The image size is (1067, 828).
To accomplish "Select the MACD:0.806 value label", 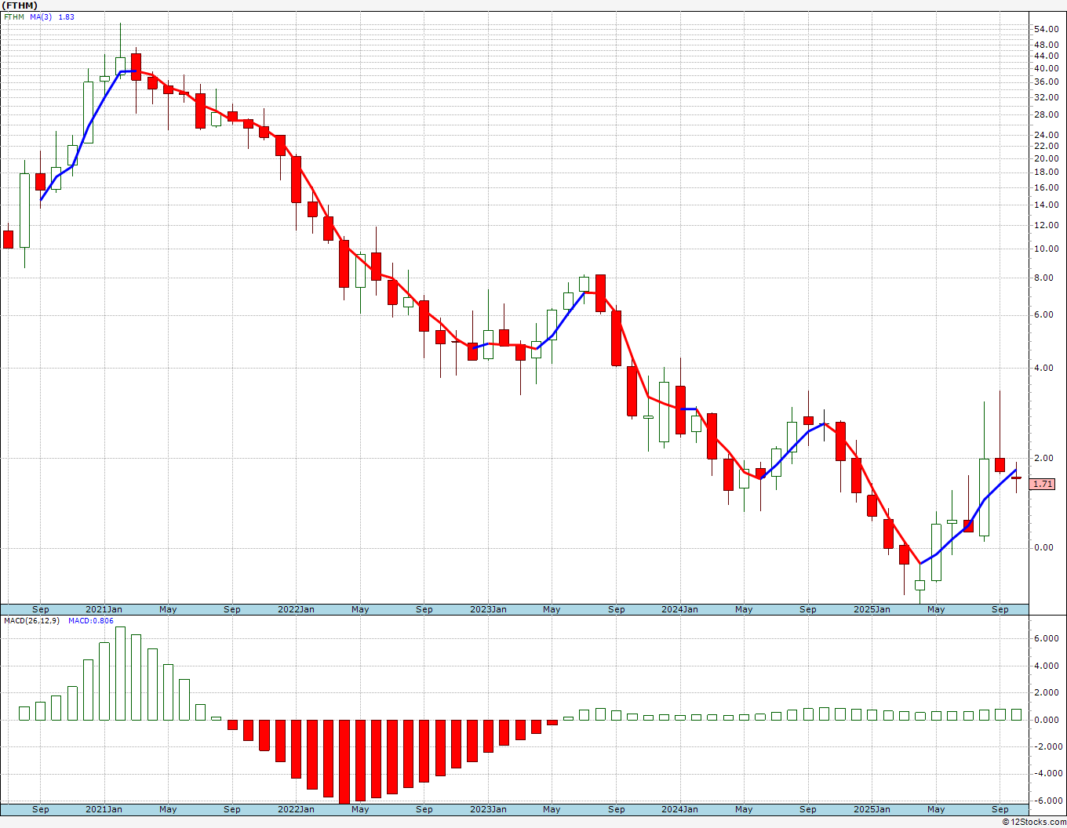I will [91, 621].
